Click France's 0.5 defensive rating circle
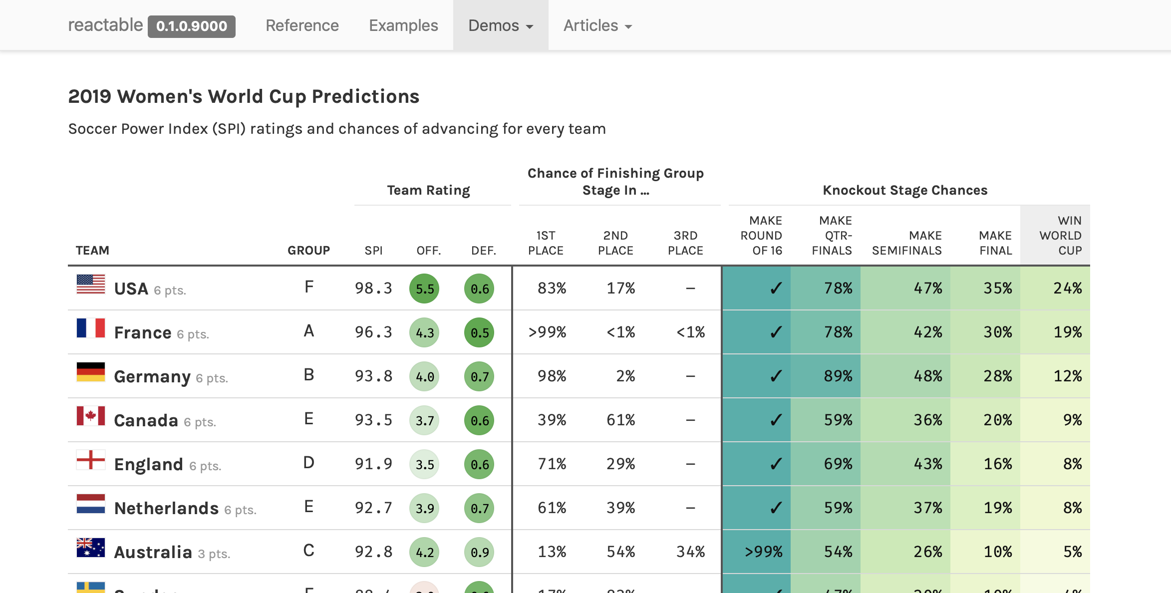The image size is (1171, 593). point(479,332)
